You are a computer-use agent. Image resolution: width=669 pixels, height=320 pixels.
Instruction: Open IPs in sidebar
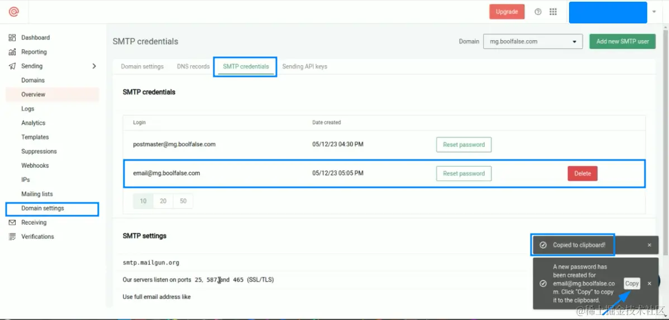26,180
